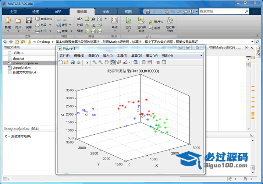
Task: Open the New (新建) dropdown arrow
Action: [8, 31]
